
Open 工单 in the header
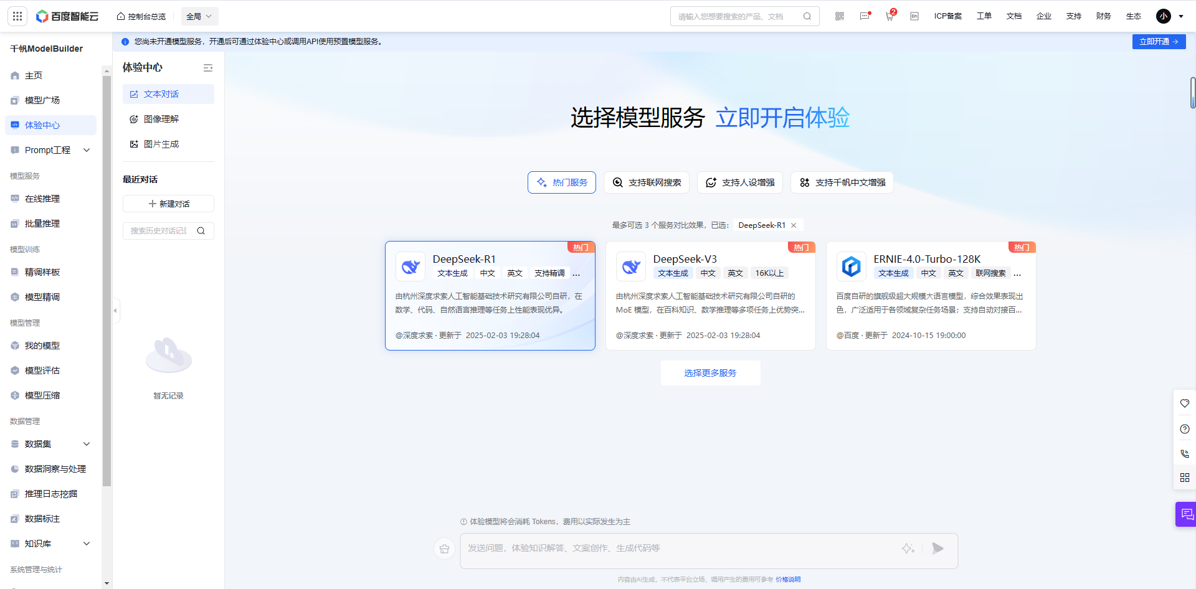(x=984, y=16)
